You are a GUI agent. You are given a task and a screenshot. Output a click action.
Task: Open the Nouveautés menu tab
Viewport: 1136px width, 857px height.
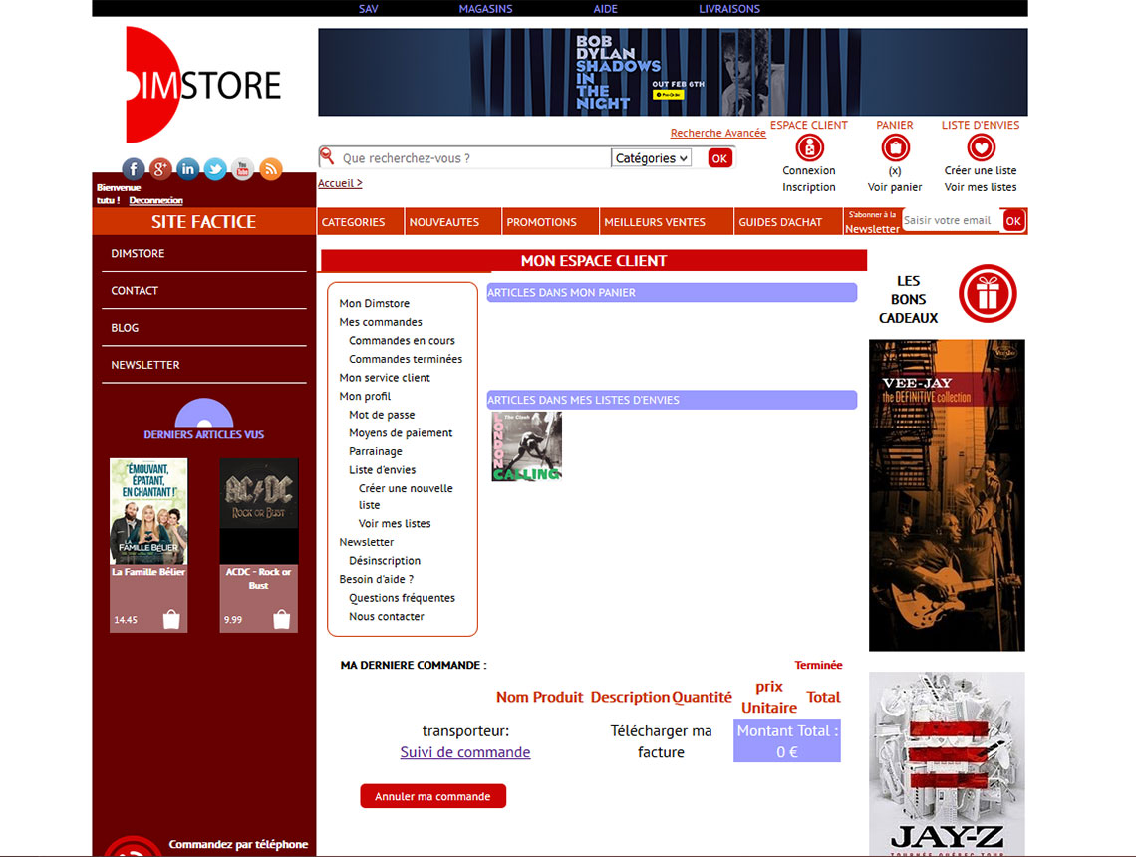(444, 222)
